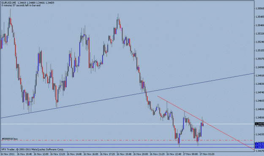The image size is (264, 156).
Task: Click the 1.3491 price axis label
Action: (260, 75)
